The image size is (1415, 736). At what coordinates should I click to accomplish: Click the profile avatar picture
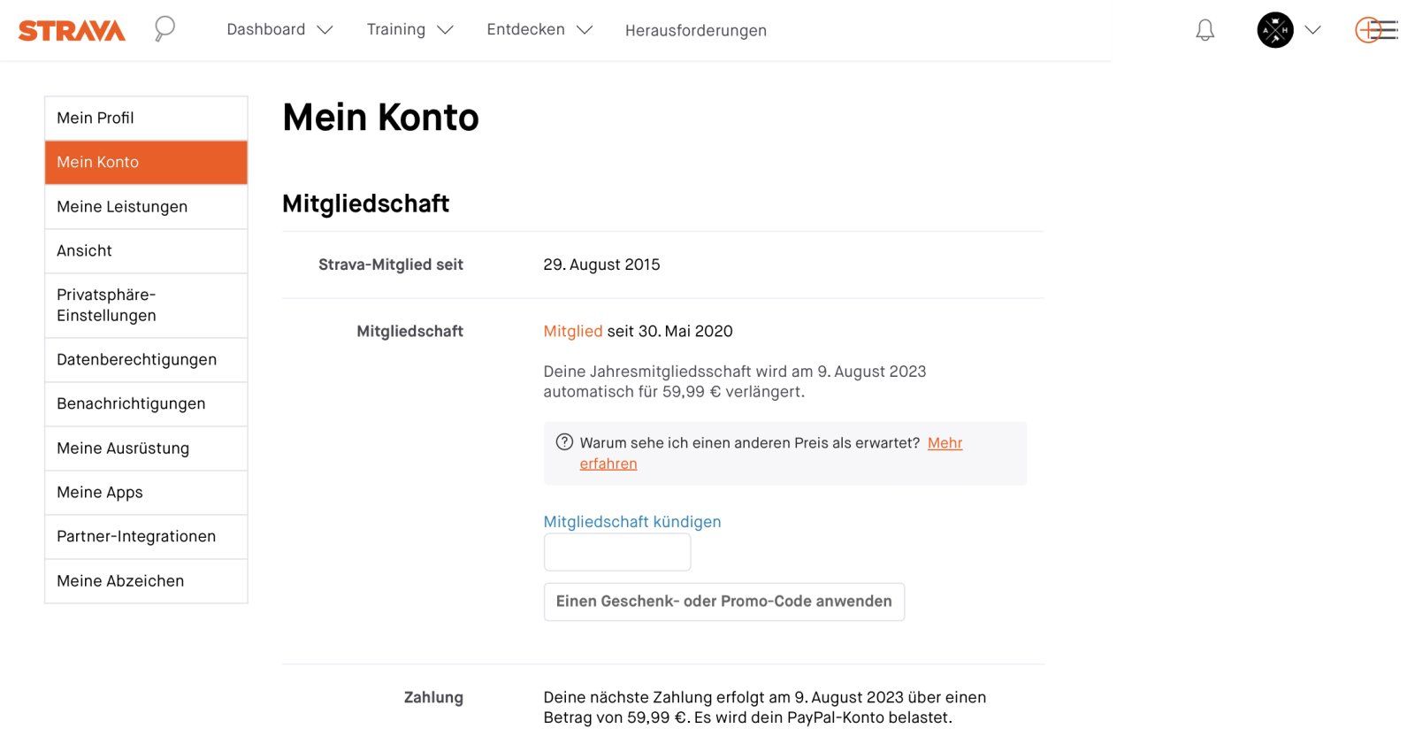coord(1274,30)
